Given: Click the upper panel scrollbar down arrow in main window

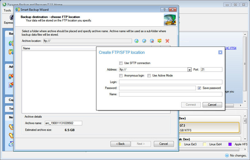Looking at the screenshot, I should click(245, 101).
